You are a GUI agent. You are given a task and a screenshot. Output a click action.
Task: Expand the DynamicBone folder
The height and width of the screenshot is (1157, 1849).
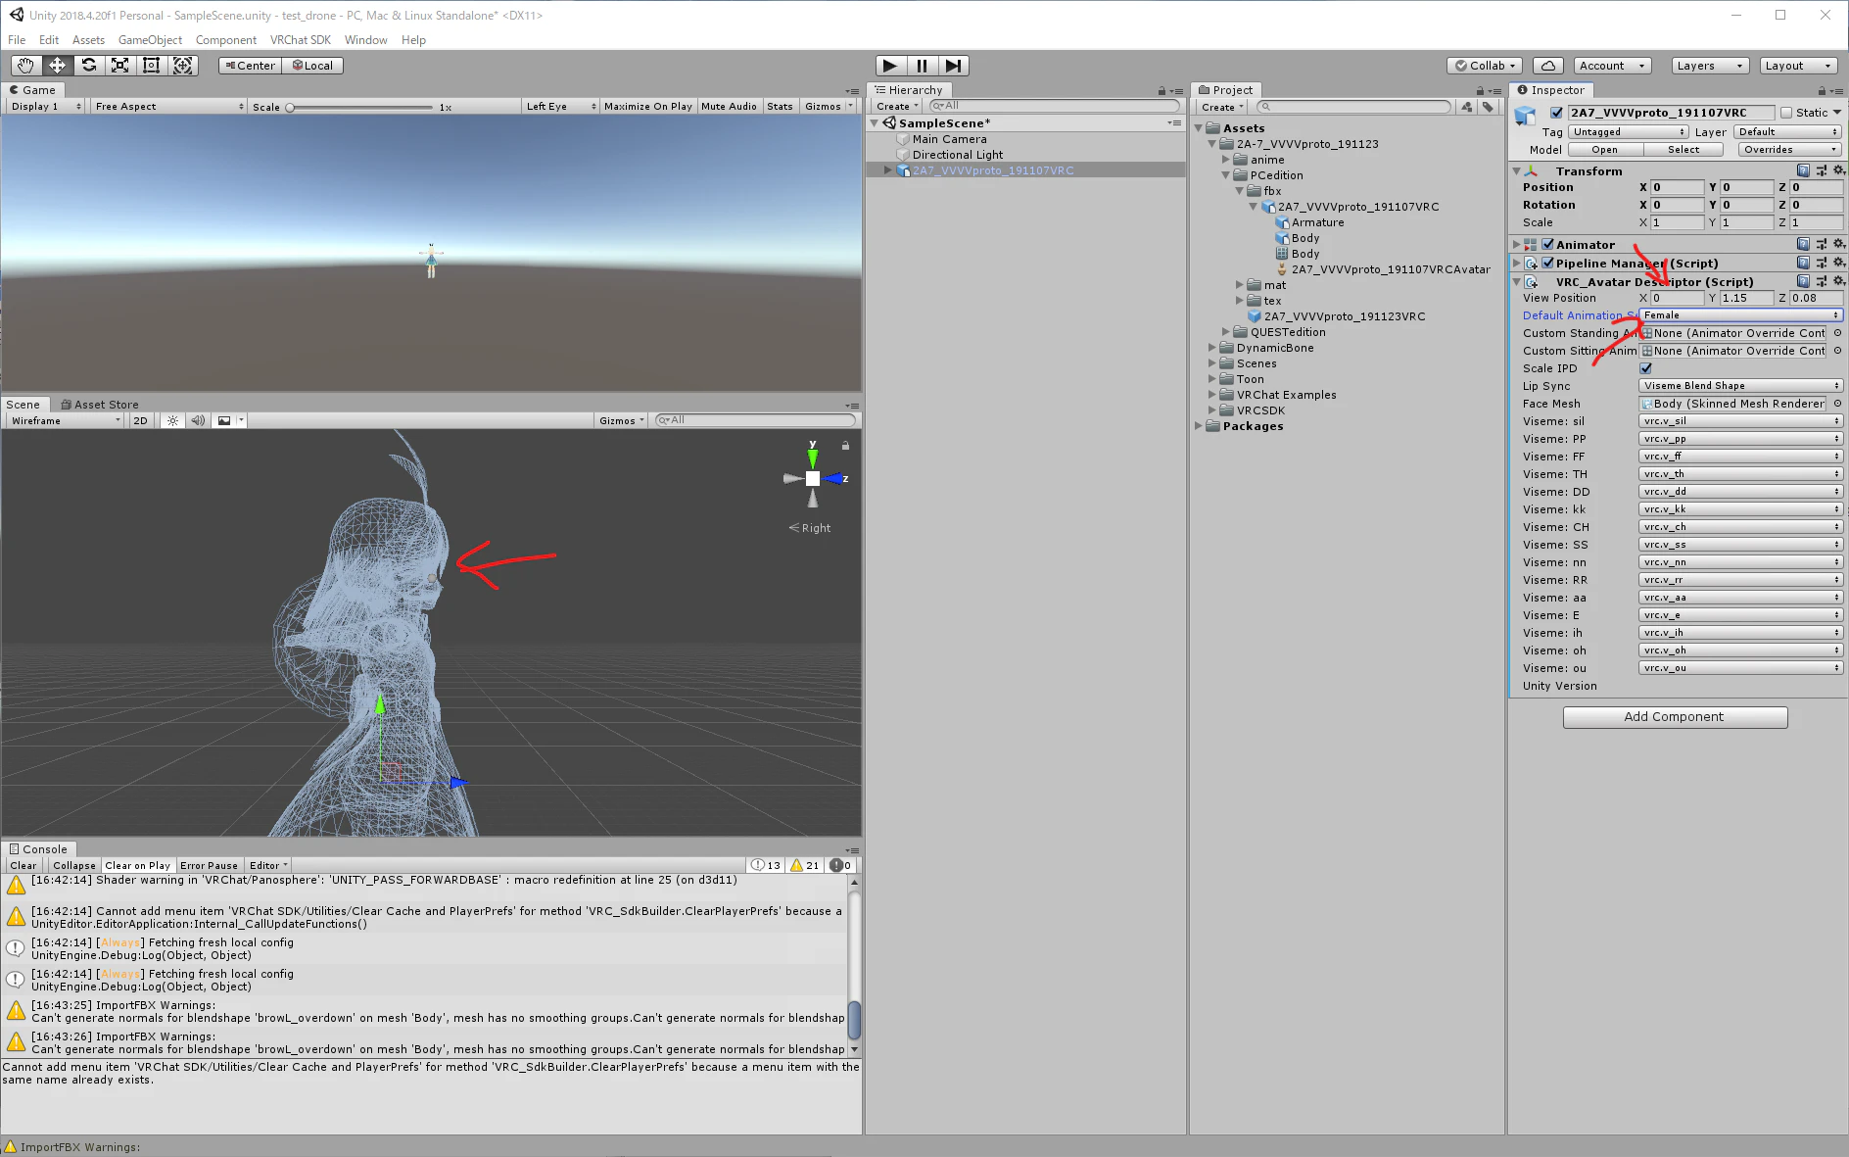tap(1212, 348)
